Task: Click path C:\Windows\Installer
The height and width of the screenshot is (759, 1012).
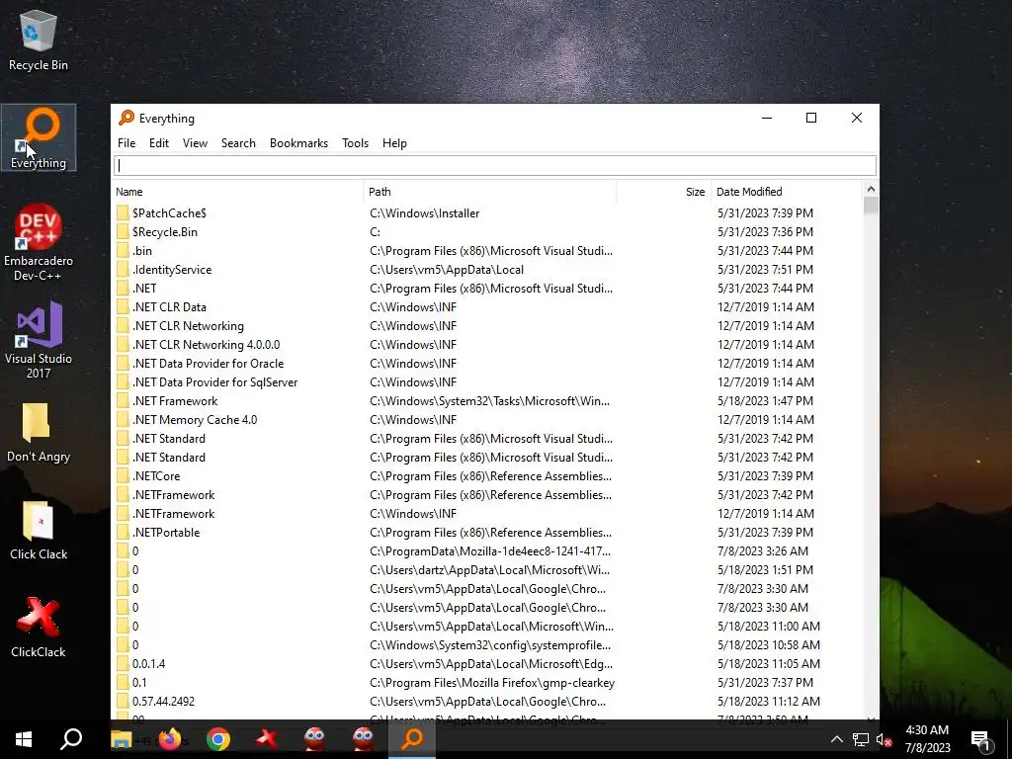Action: 424,213
